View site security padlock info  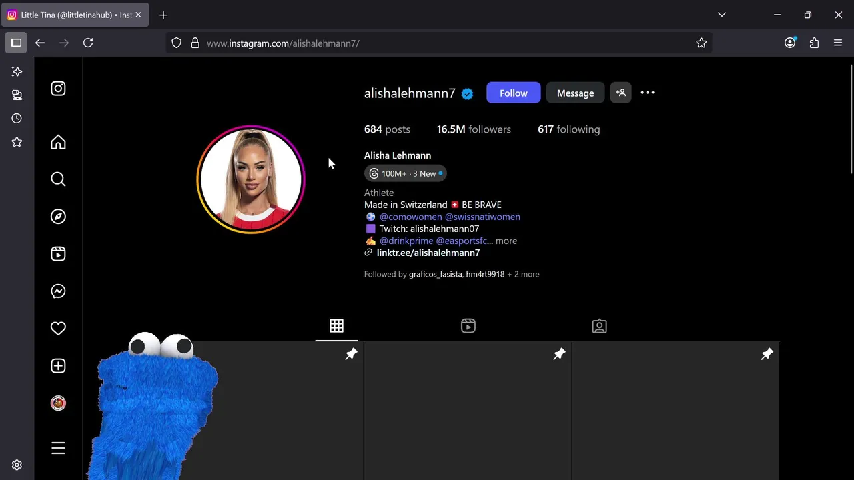point(195,43)
